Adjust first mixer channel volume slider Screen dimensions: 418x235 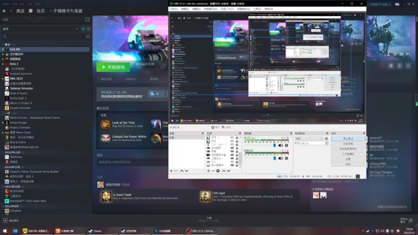[x=275, y=146]
